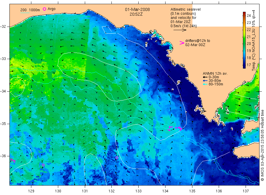Click the blue 30-80m arrow legend symbol

pyautogui.click(x=205, y=81)
